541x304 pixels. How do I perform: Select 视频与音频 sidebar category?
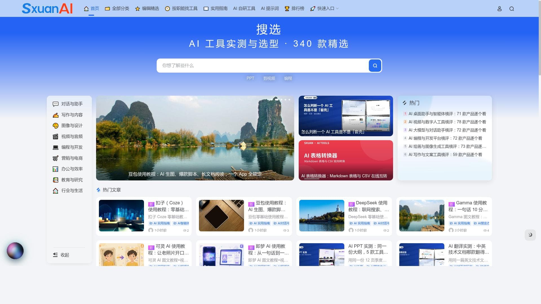[x=68, y=137]
